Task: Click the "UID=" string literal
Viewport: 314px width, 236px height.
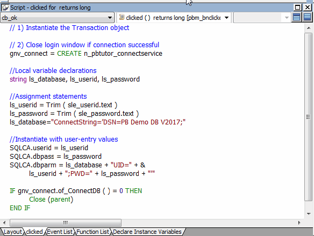Action: tap(121, 165)
